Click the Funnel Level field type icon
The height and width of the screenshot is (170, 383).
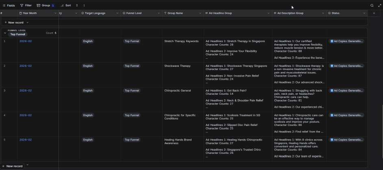tap(124, 13)
